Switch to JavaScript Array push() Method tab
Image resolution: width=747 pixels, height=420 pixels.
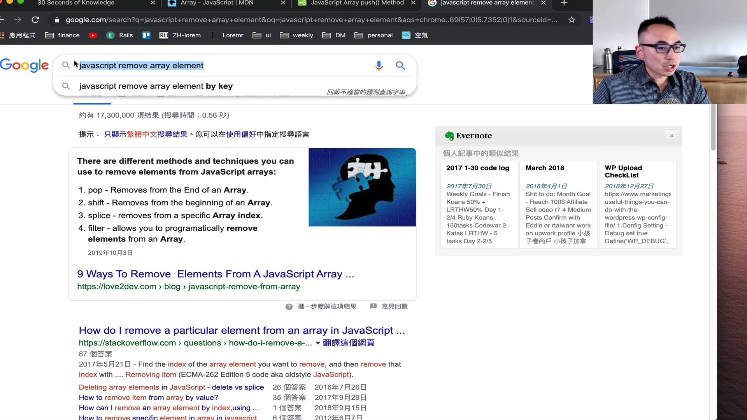pos(357,3)
